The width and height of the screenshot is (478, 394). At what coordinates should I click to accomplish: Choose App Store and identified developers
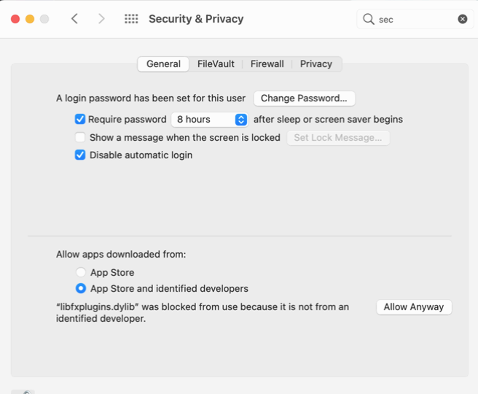(81, 288)
